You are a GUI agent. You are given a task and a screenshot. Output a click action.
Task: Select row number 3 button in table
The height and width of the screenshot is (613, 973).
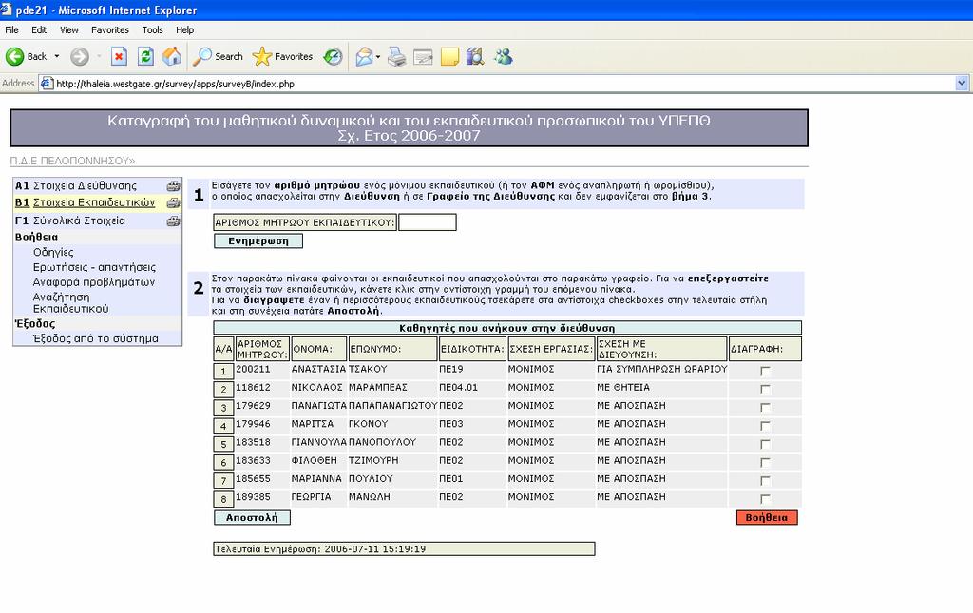pyautogui.click(x=223, y=408)
